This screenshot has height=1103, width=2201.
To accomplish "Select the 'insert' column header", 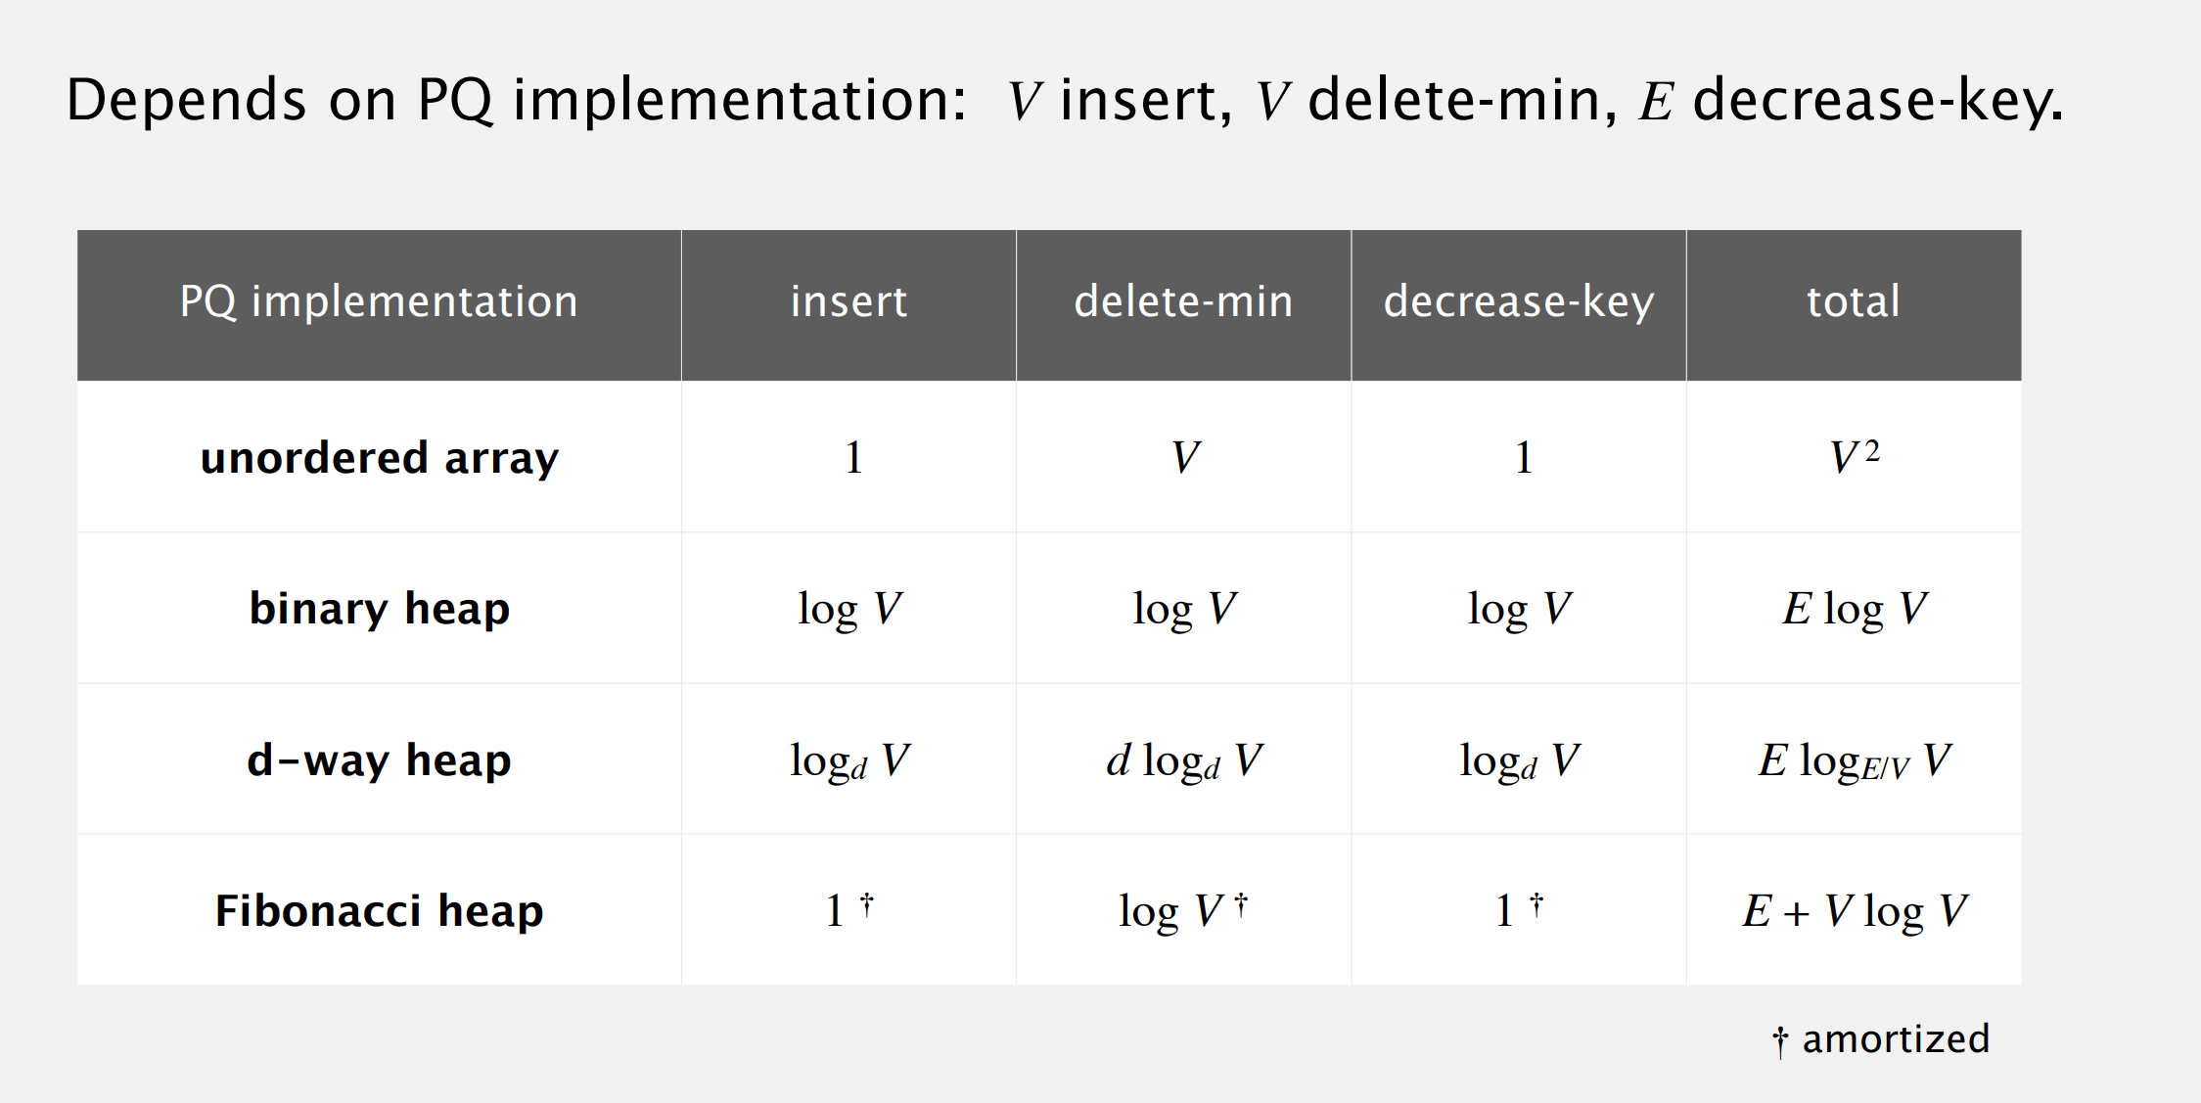I will click(848, 304).
